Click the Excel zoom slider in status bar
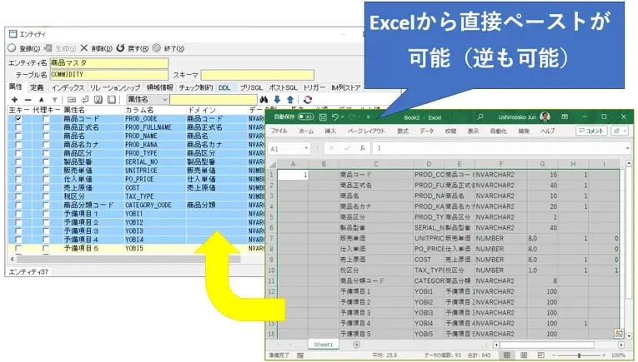Viewport: 638px width, 362px height. (x=578, y=356)
